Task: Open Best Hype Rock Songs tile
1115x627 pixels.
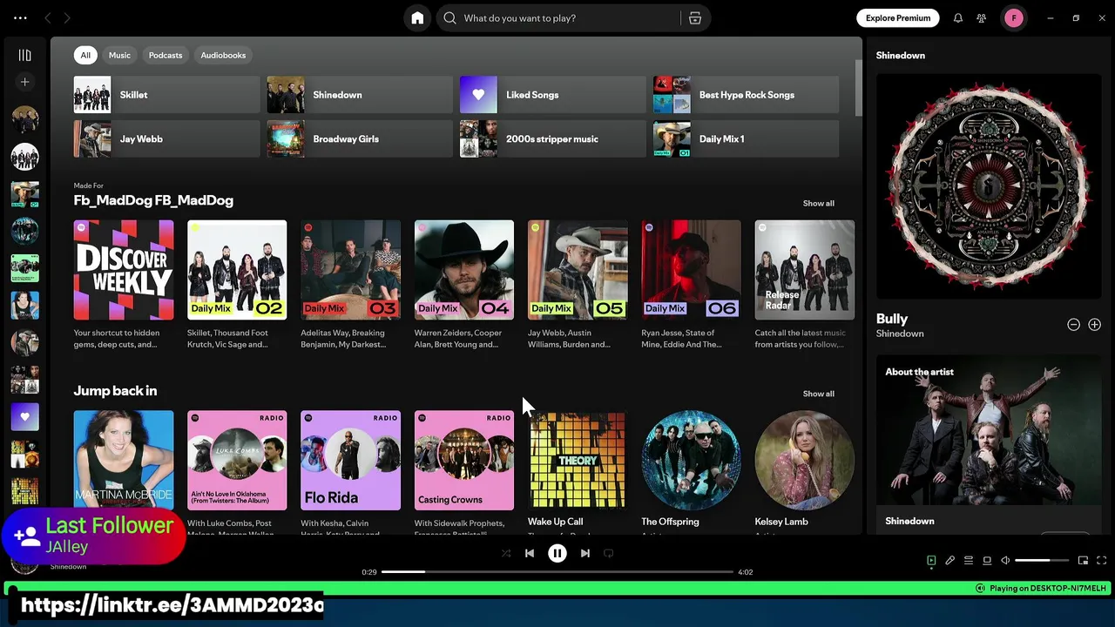Action: pyautogui.click(x=746, y=95)
